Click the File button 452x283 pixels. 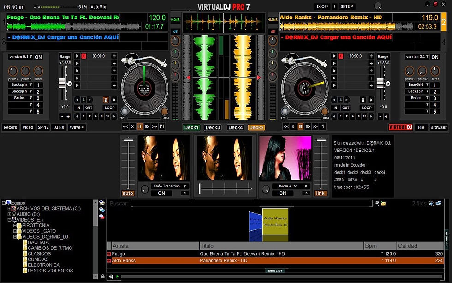[421, 127]
